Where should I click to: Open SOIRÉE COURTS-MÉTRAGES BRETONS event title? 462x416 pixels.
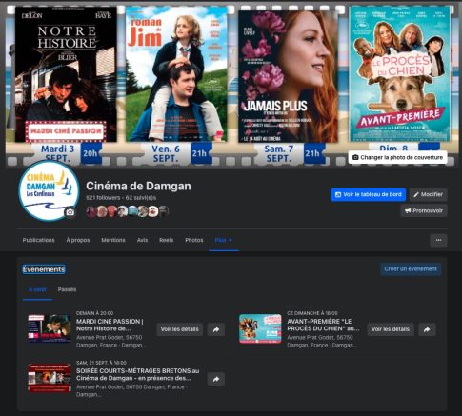pyautogui.click(x=138, y=374)
